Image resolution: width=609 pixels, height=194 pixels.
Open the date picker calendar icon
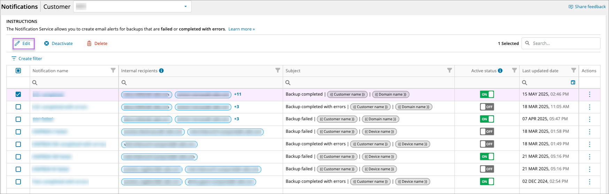pyautogui.click(x=573, y=83)
